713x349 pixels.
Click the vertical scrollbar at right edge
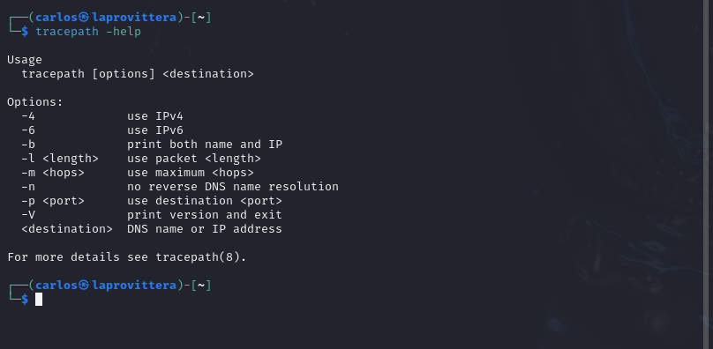pyautogui.click(x=708, y=174)
